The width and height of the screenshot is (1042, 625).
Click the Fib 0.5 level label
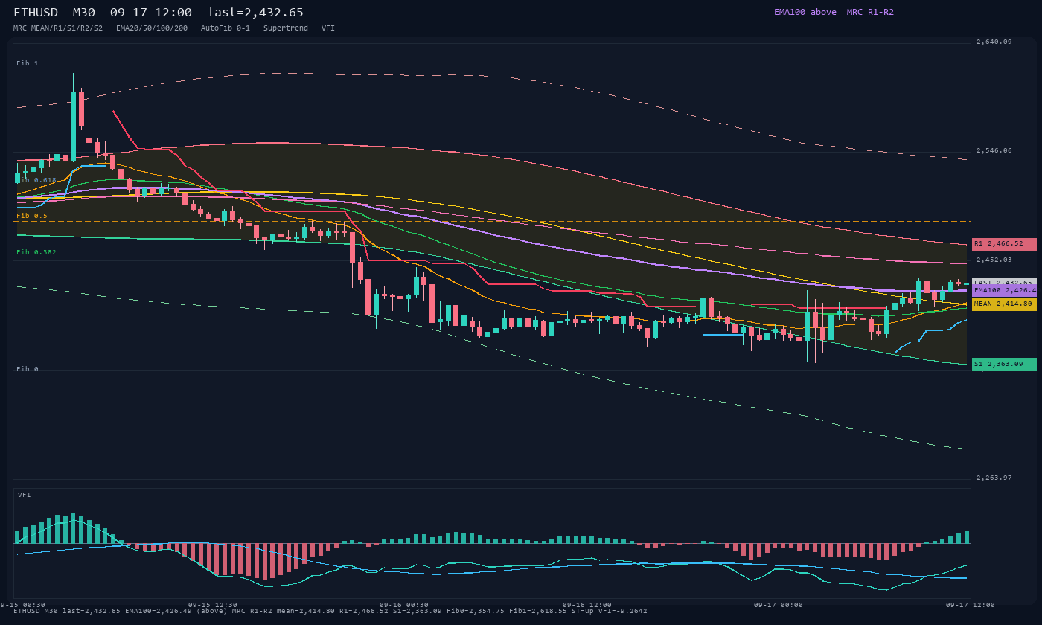[32, 216]
